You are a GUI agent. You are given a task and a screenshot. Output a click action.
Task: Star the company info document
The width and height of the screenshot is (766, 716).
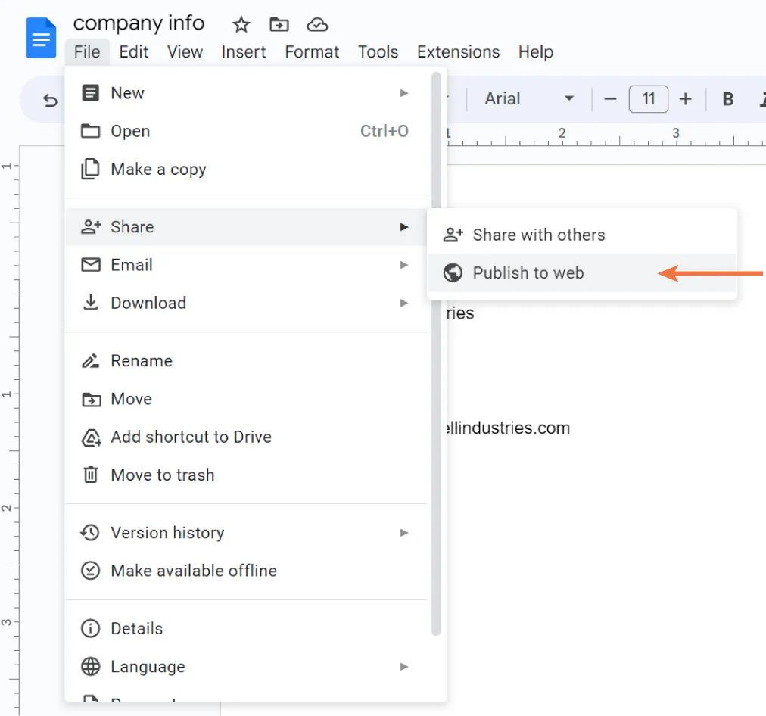click(x=241, y=23)
